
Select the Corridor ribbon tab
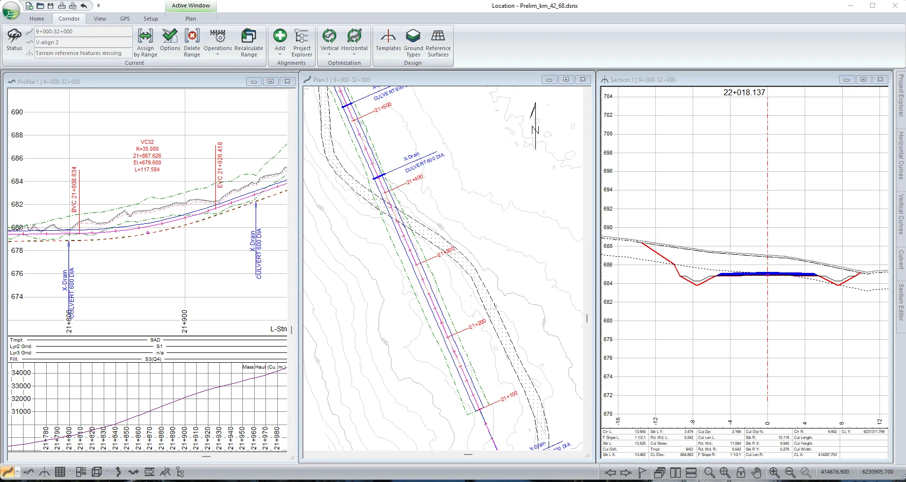coord(69,19)
